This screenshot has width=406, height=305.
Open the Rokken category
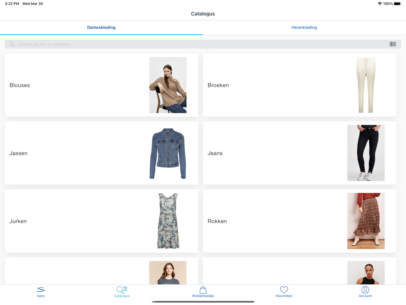pos(300,221)
